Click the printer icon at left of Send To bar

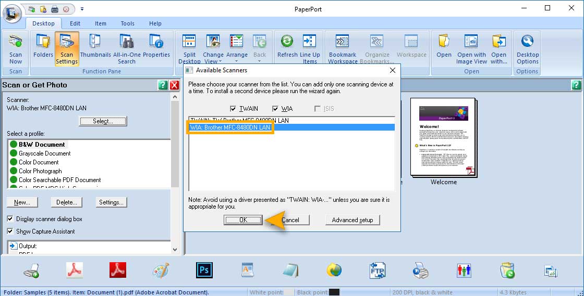coord(31,271)
